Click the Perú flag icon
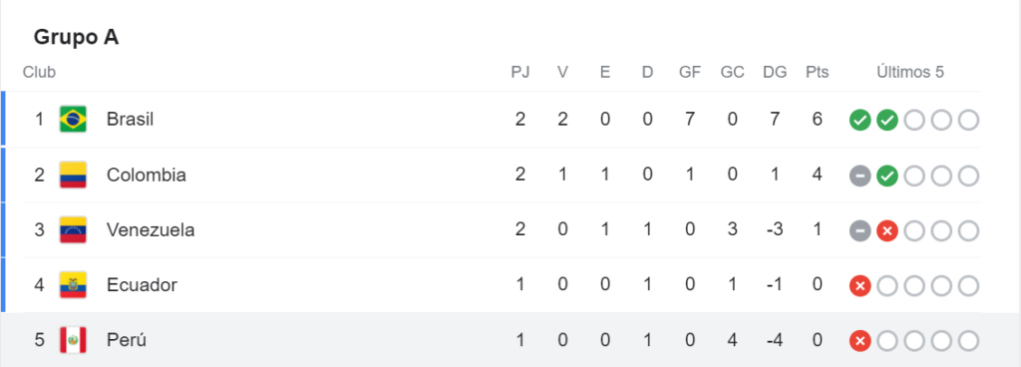Image resolution: width=1021 pixels, height=367 pixels. click(73, 340)
